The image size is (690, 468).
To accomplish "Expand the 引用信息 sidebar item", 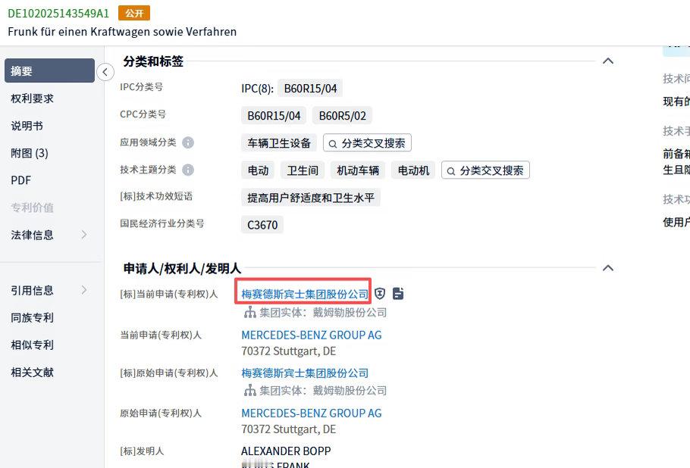I will (x=49, y=290).
